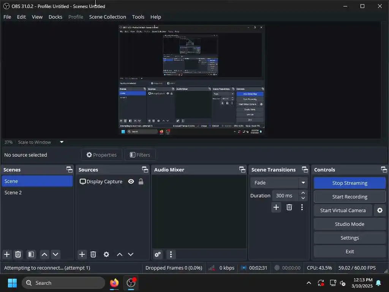Select Scene 2 in Scenes list
This screenshot has height=292, width=389.
pyautogui.click(x=37, y=192)
